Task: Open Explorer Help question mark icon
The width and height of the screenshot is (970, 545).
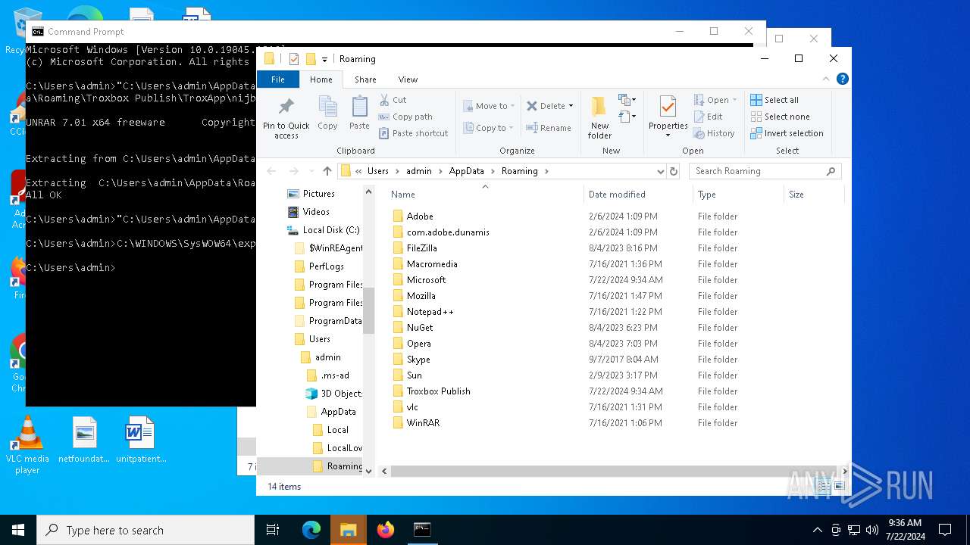Action: tap(842, 79)
